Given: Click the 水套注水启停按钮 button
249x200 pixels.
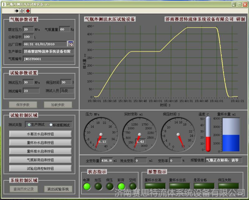Looking at the screenshot, I should (40, 134).
